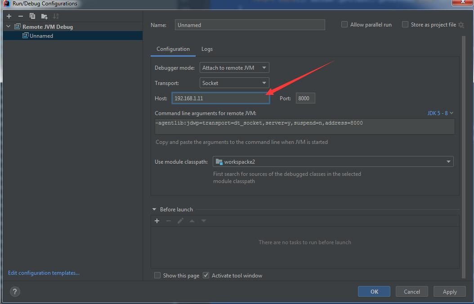The image size is (474, 304).
Task: Expand the Transport Socket dropdown
Action: pyautogui.click(x=234, y=83)
